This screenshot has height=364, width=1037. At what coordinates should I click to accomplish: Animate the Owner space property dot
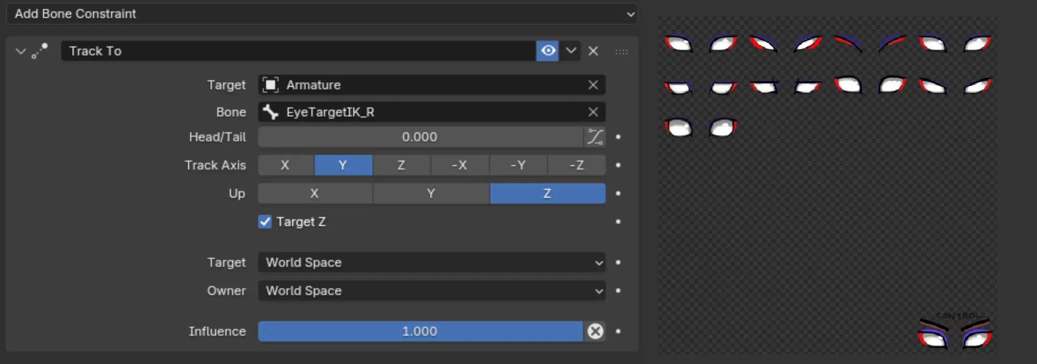(x=618, y=291)
